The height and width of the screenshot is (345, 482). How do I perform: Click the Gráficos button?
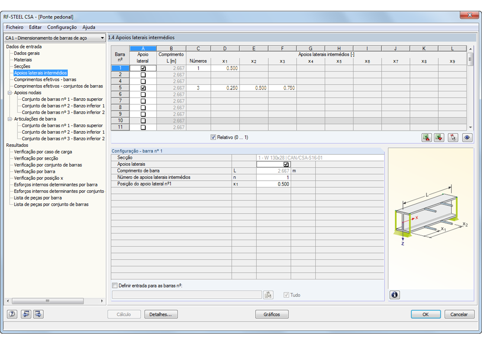[x=272, y=314]
